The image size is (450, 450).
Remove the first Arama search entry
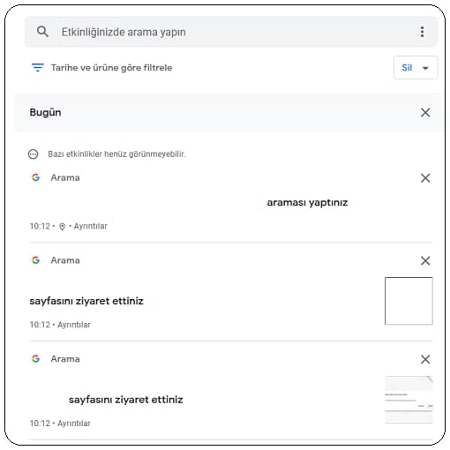click(425, 178)
